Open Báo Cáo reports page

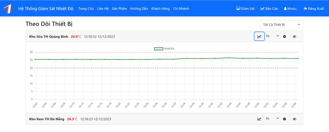click(269, 9)
